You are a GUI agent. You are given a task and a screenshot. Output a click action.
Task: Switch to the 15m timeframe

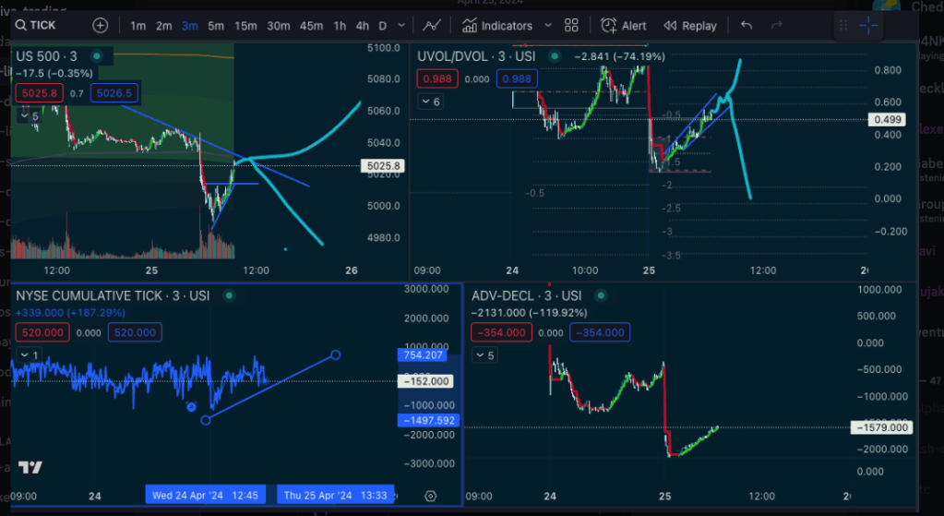pyautogui.click(x=245, y=26)
